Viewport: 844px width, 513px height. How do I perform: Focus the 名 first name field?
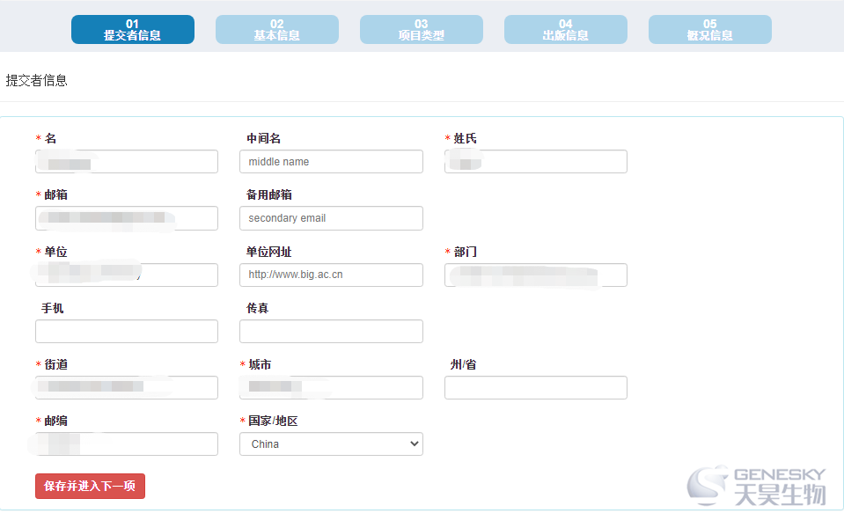pos(127,162)
